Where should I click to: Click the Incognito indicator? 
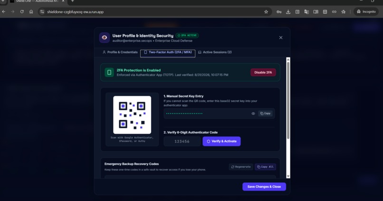pos(366,12)
